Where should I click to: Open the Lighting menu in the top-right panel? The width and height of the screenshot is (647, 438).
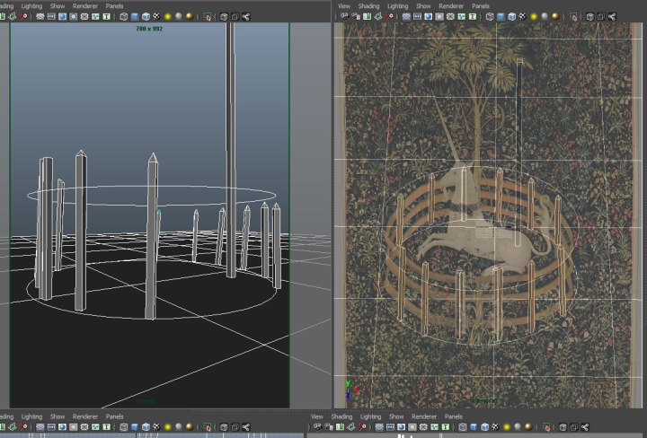(x=397, y=5)
